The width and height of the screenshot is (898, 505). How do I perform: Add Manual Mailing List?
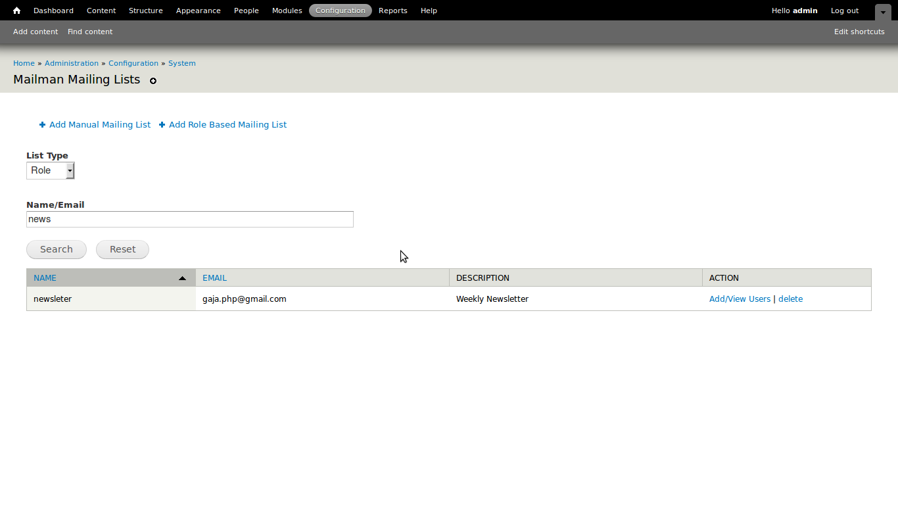coord(100,124)
